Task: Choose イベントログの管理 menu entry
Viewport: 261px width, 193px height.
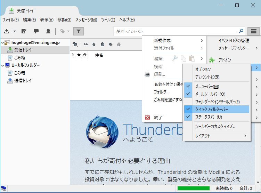Action: [x=234, y=40]
